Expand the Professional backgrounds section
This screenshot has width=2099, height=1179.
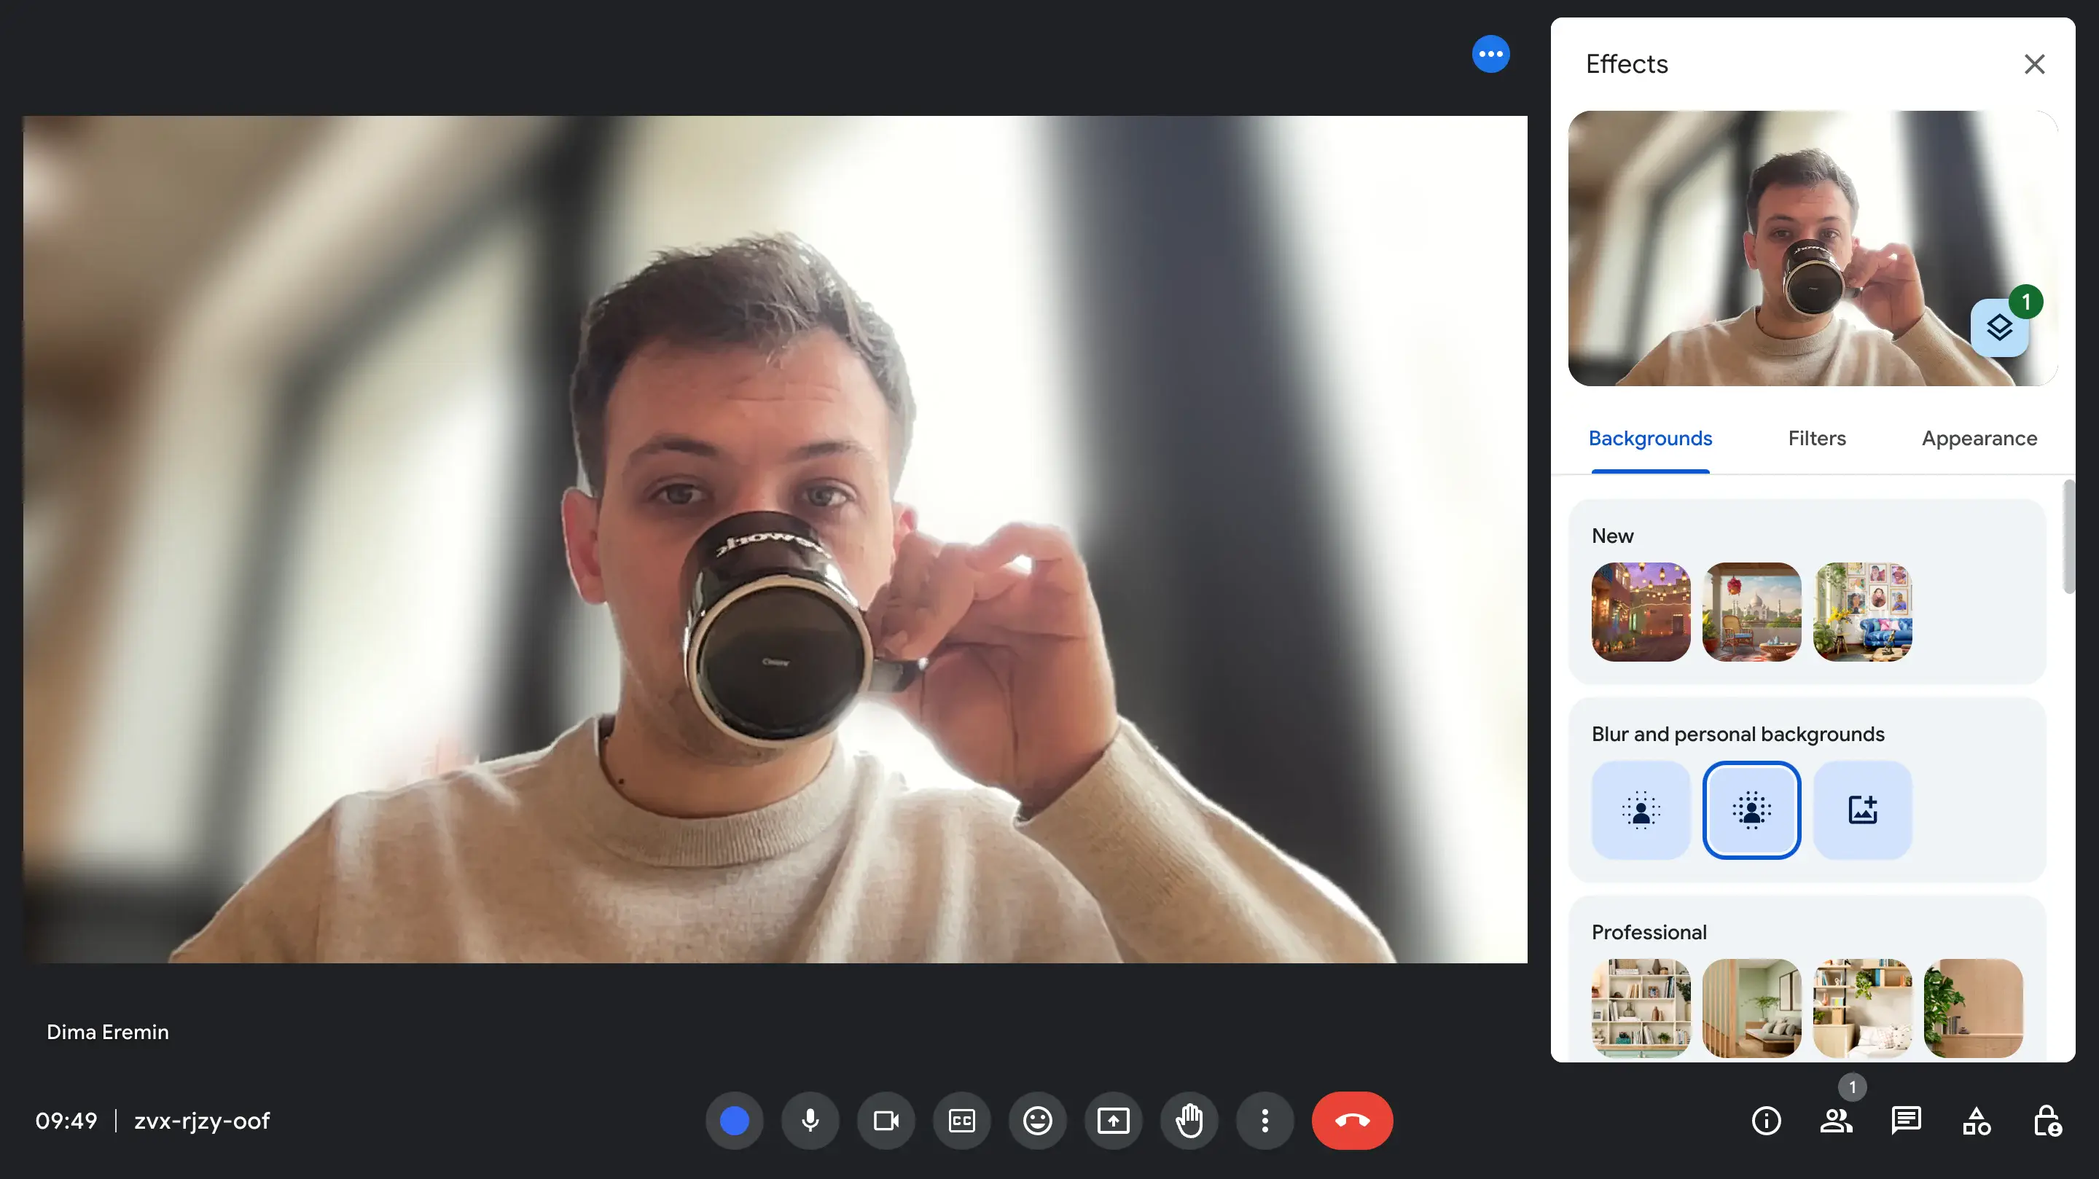point(1649,930)
